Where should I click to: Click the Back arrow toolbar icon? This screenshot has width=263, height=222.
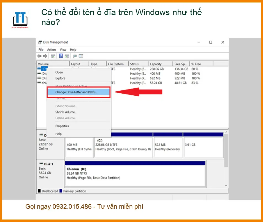point(39,56)
